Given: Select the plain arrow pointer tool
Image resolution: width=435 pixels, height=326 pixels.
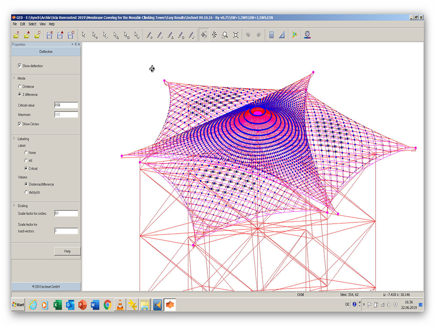Looking at the screenshot, I should (83, 35).
